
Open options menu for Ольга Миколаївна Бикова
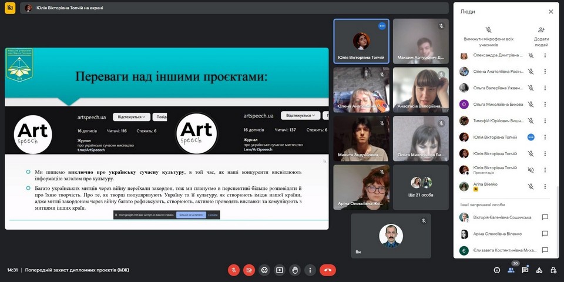click(545, 105)
